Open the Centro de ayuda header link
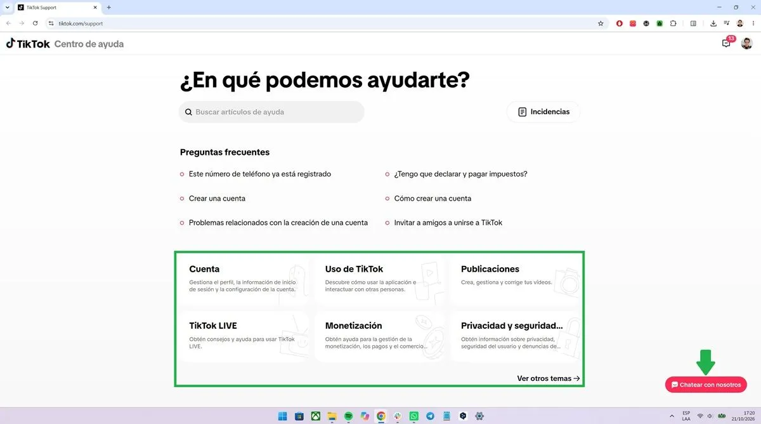This screenshot has width=761, height=424. click(89, 44)
